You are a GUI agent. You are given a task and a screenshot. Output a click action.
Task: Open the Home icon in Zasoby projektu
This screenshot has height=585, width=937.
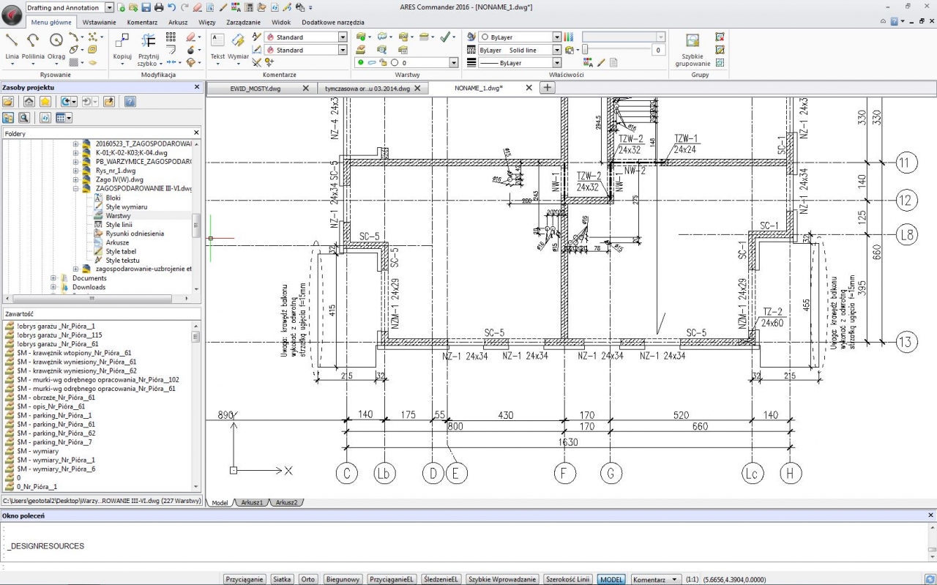pyautogui.click(x=29, y=102)
